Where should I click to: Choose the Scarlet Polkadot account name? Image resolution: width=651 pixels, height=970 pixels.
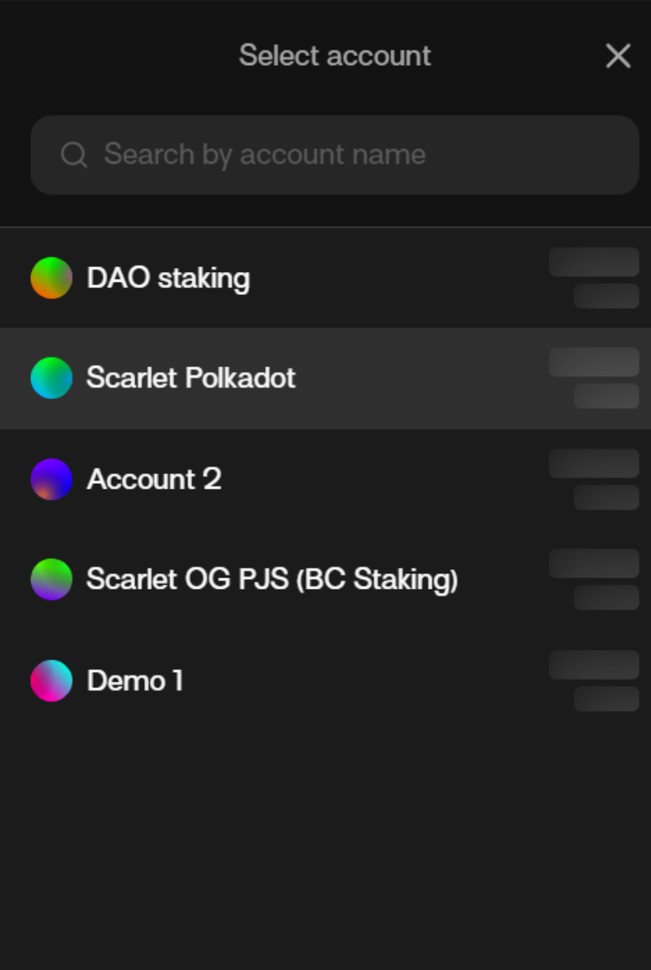pyautogui.click(x=191, y=378)
